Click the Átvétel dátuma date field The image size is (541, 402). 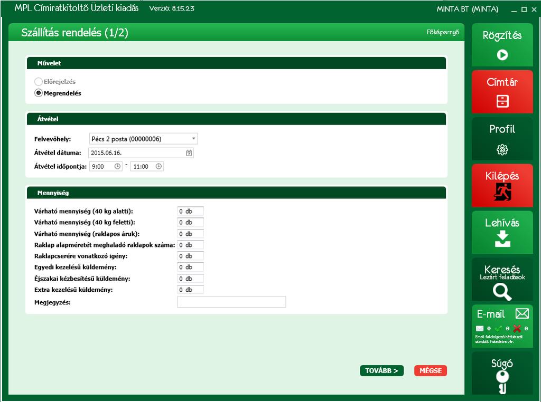[x=141, y=153]
